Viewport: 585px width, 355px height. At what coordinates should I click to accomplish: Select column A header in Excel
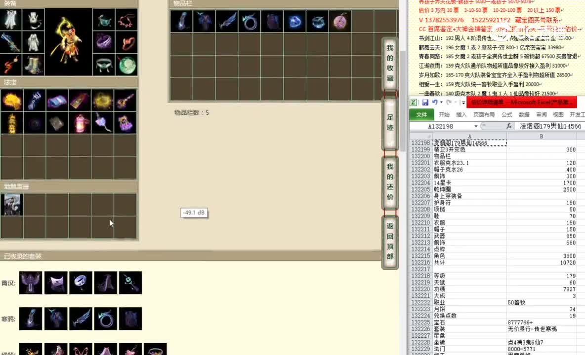coord(469,136)
